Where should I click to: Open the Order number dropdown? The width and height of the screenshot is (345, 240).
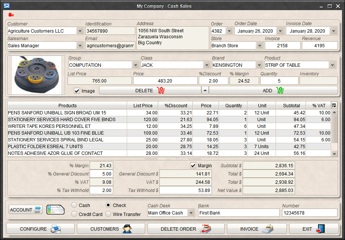point(229,31)
